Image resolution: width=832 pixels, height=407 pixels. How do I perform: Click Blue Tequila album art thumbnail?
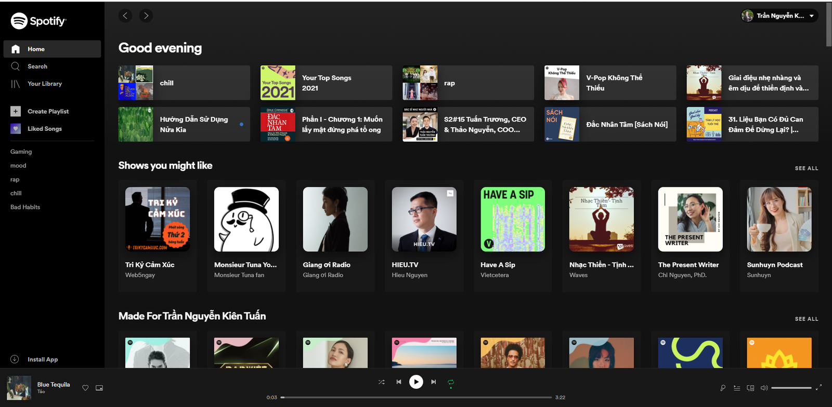coord(19,388)
